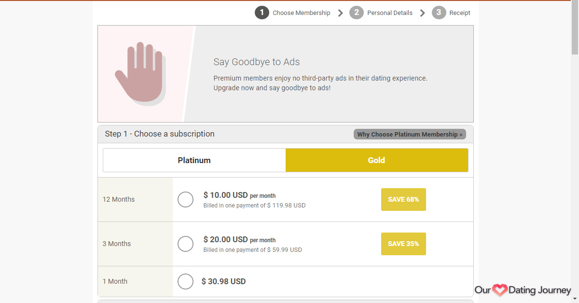This screenshot has height=303, width=579.
Task: Select the 1 Month plan radio button
Action: [x=186, y=281]
